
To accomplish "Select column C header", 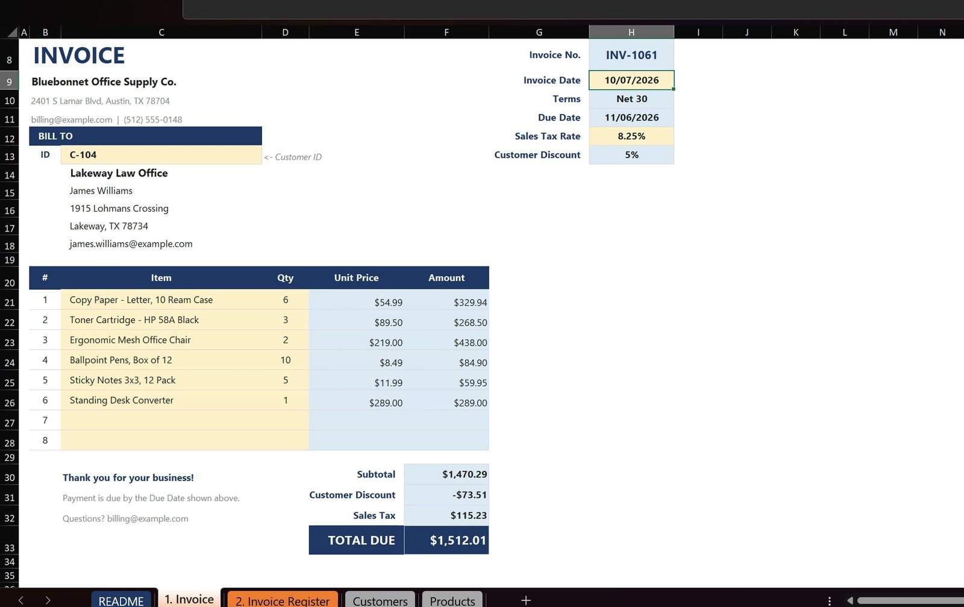I will [161, 32].
